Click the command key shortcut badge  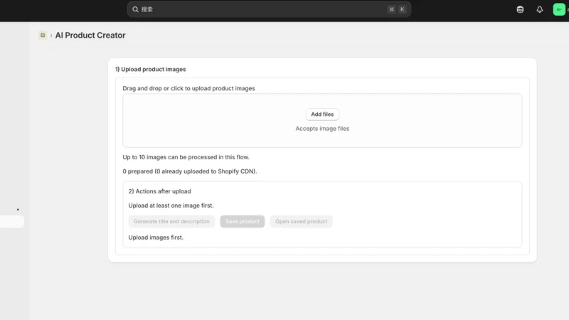[392, 9]
